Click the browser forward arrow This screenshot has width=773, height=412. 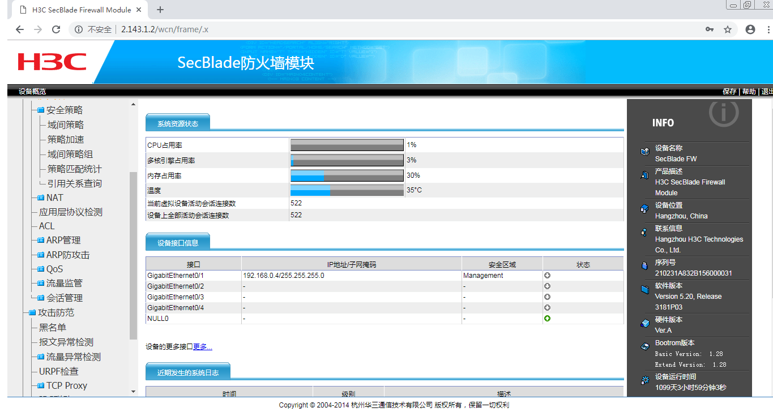pos(37,29)
